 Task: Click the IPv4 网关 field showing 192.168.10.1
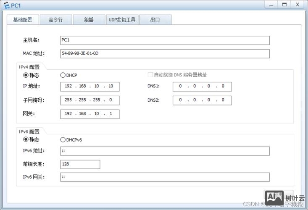click(x=90, y=114)
